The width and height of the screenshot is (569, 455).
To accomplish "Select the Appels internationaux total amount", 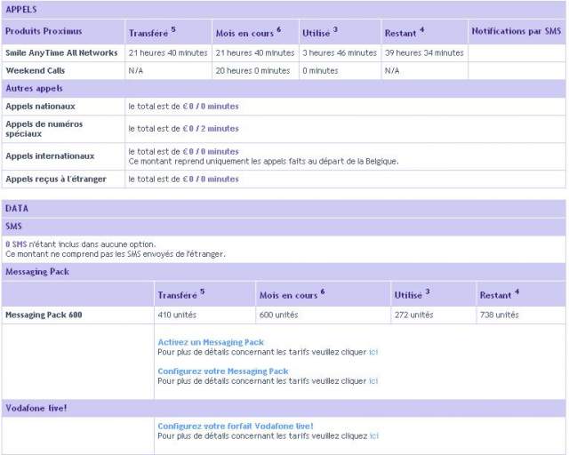I will (x=211, y=151).
